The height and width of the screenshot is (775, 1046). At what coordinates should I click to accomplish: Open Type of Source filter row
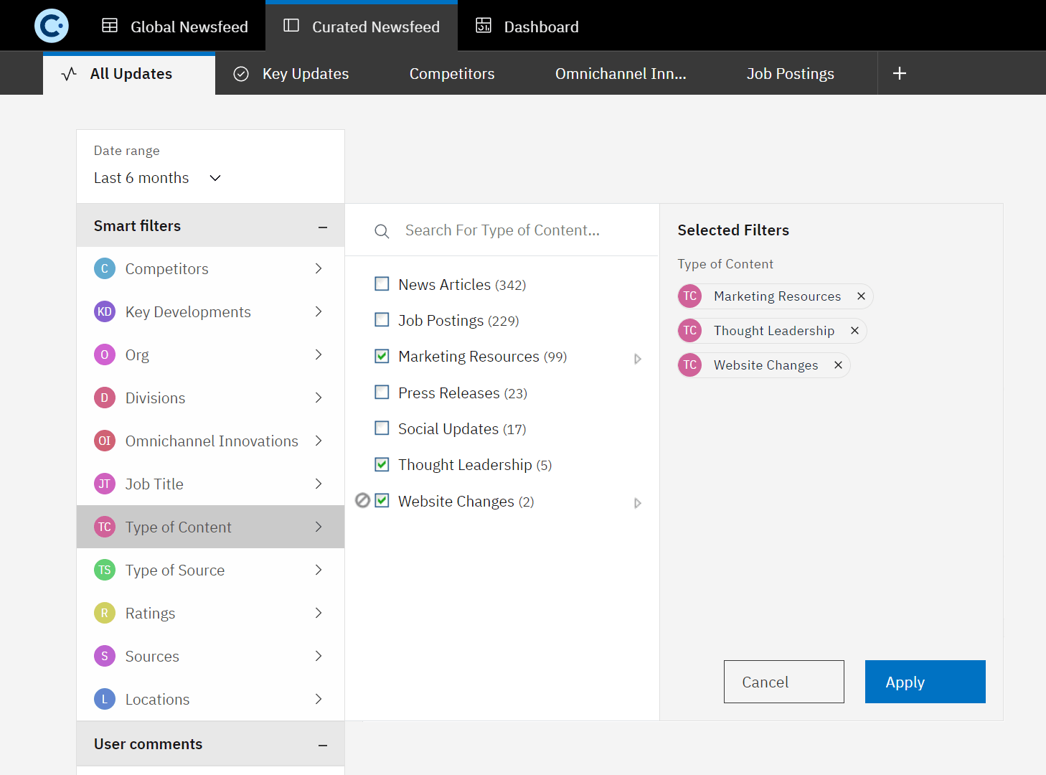210,570
